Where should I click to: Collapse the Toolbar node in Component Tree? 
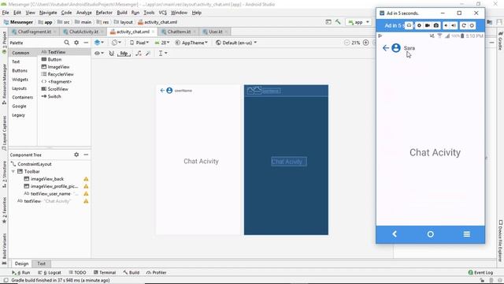pyautogui.click(x=13, y=171)
